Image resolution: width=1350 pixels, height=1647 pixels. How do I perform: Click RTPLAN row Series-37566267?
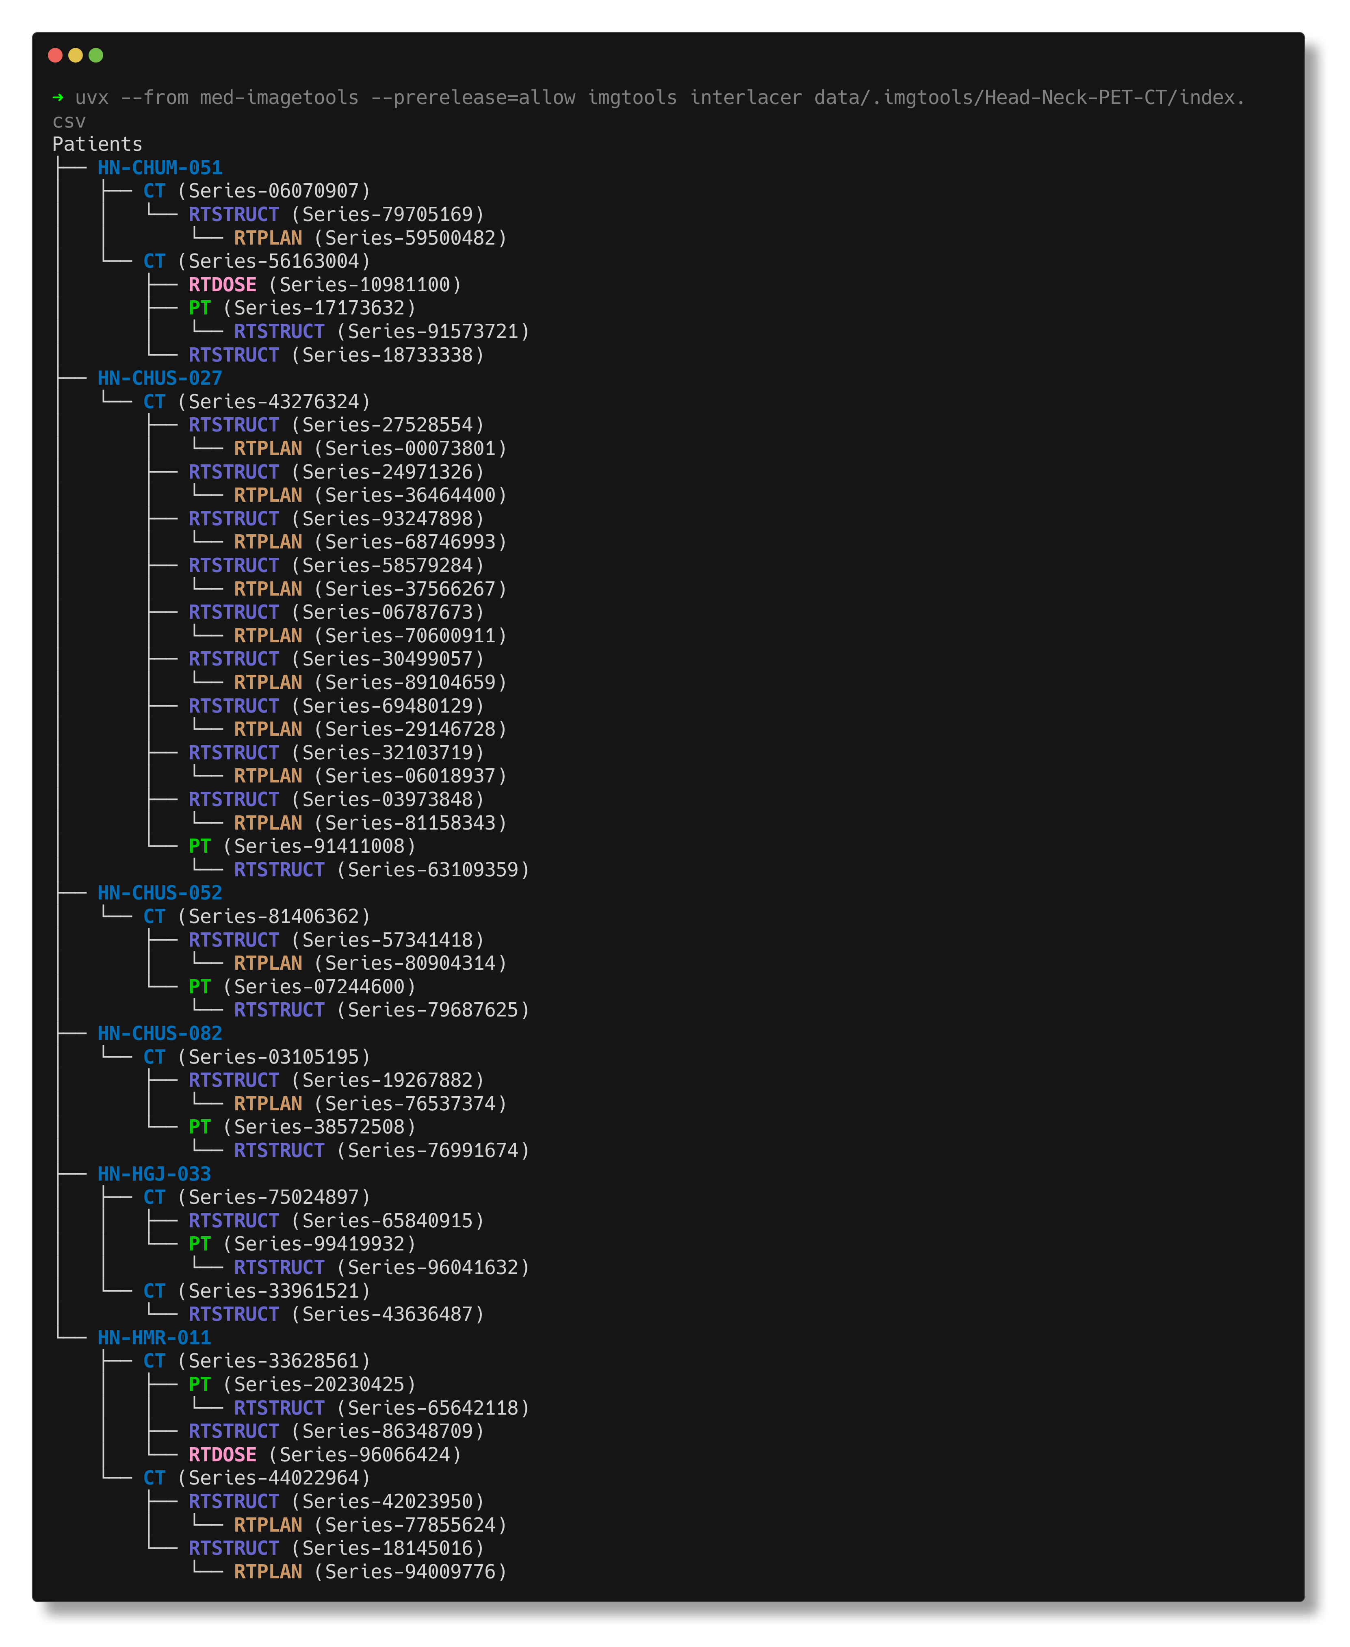(x=371, y=589)
